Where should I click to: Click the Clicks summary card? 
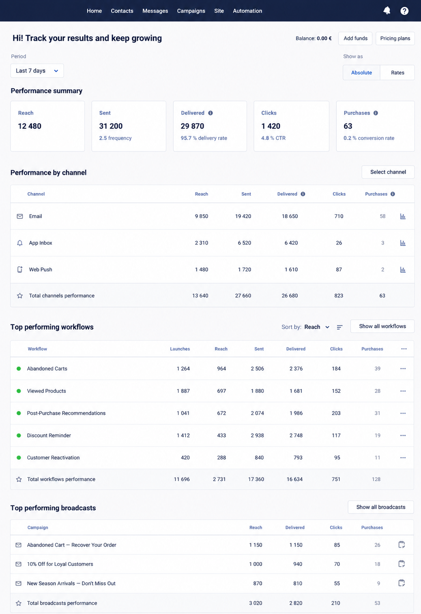(x=292, y=126)
